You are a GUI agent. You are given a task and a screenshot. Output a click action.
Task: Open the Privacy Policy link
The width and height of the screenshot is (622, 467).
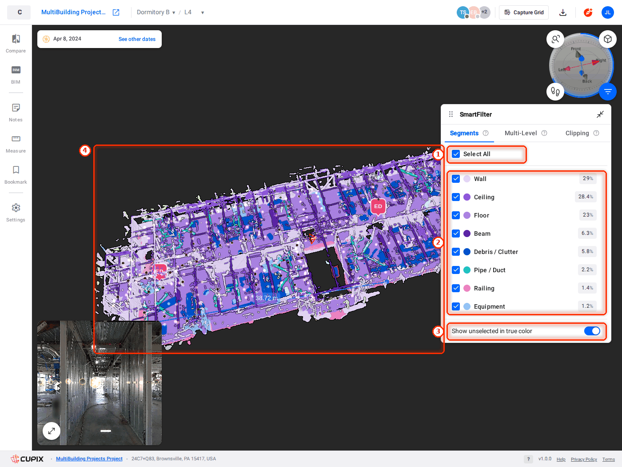coord(584,459)
